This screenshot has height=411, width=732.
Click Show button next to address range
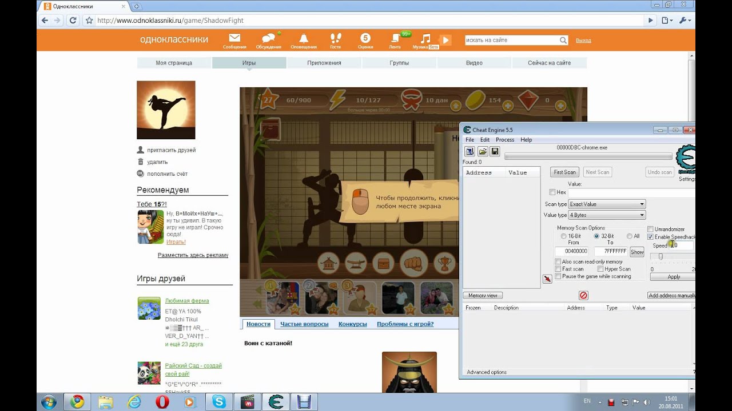coord(637,252)
